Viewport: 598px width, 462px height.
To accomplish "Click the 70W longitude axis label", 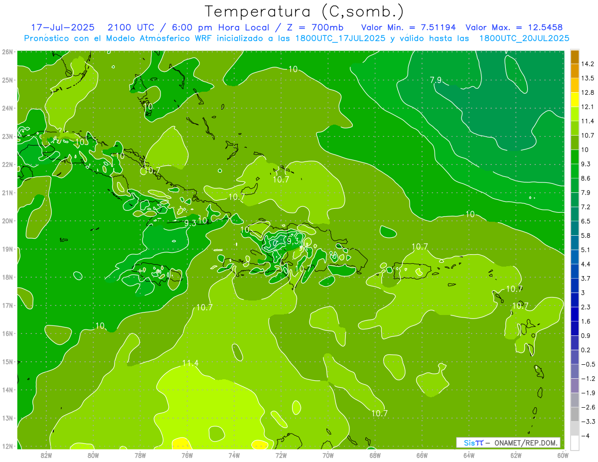I will click(x=328, y=455).
